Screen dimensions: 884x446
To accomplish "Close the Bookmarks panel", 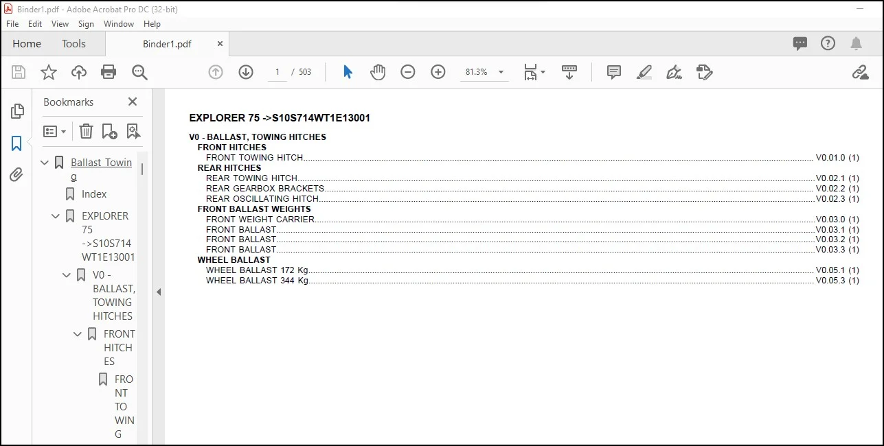I will pyautogui.click(x=133, y=102).
